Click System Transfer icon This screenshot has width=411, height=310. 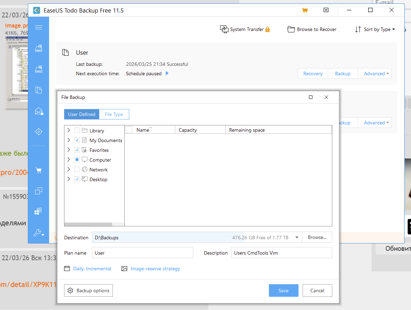pyautogui.click(x=224, y=29)
